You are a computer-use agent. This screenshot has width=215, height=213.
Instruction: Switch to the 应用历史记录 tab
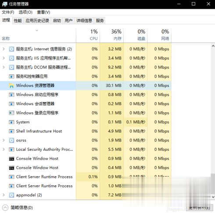coord(37,21)
